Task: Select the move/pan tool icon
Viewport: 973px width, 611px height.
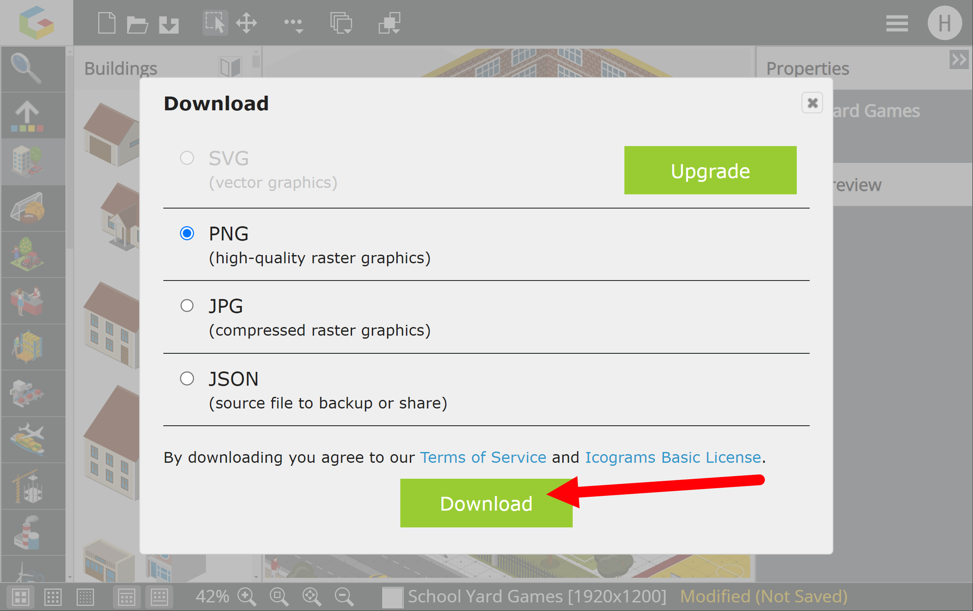Action: 246,23
